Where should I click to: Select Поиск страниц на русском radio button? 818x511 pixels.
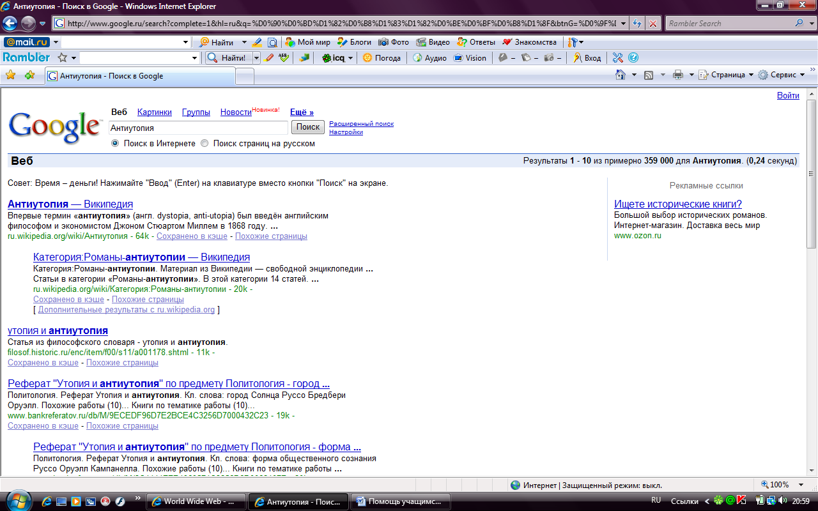point(204,144)
